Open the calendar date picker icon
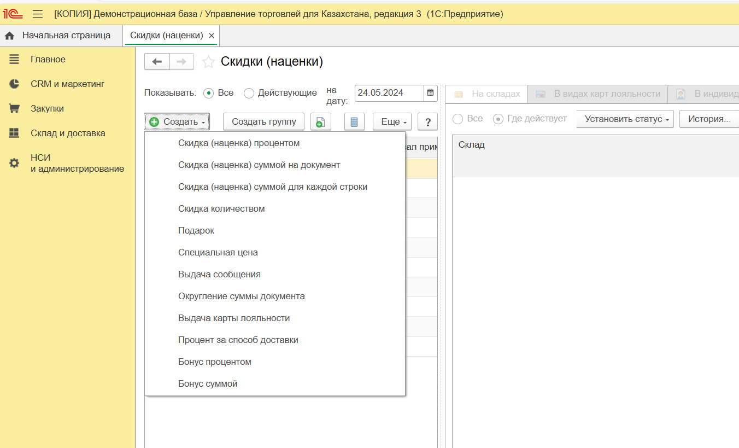Viewport: 739px width, 448px height. click(431, 93)
